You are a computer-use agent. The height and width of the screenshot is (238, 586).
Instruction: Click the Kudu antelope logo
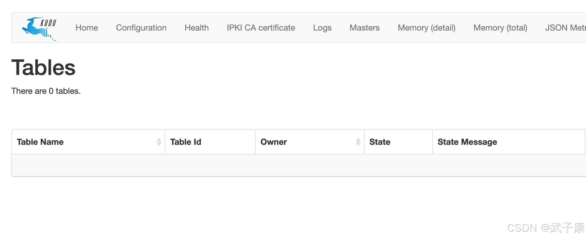tap(39, 28)
